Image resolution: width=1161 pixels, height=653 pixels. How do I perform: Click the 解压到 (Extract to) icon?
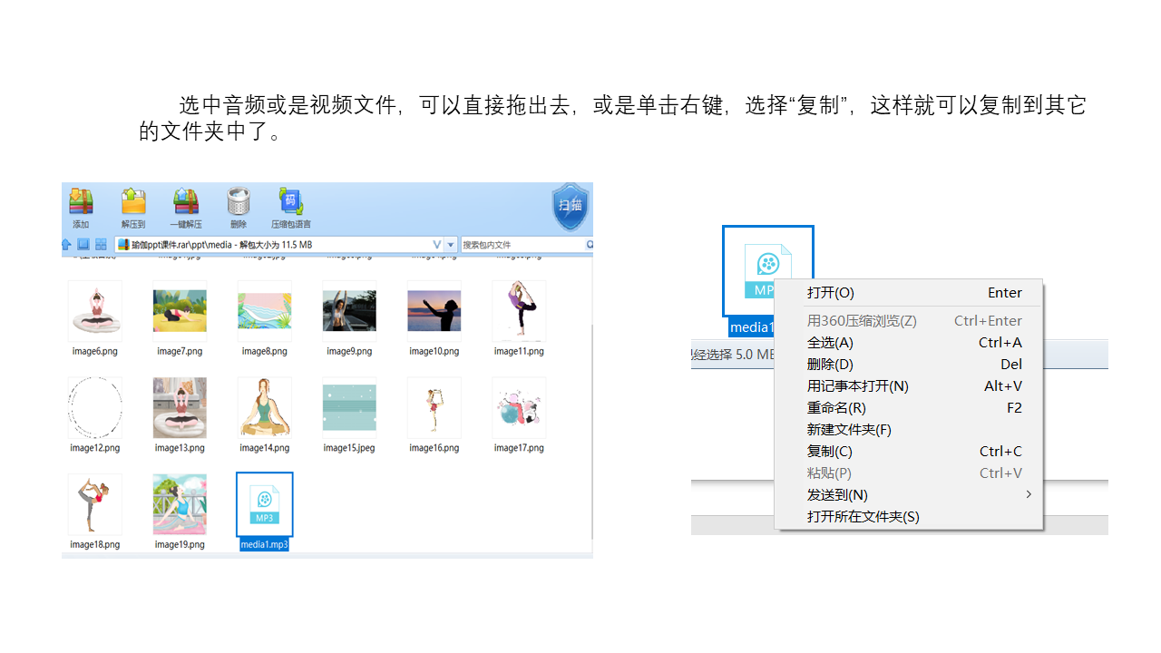coord(133,208)
